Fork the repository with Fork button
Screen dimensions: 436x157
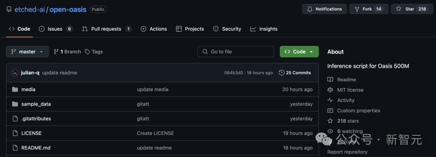[x=369, y=9]
